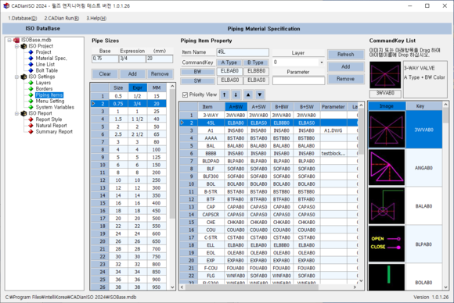Select the BLPAB0 open/close thumbnail
Viewport: 454px width, 303px height.
tap(387, 244)
